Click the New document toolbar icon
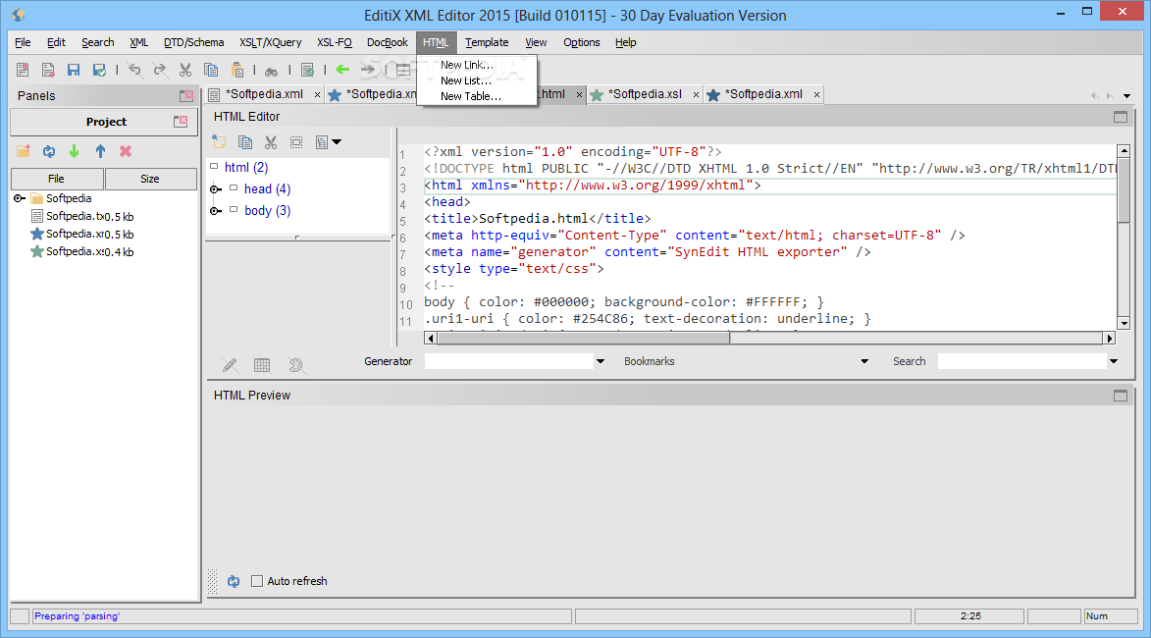Viewport: 1151px width, 638px height. [23, 70]
